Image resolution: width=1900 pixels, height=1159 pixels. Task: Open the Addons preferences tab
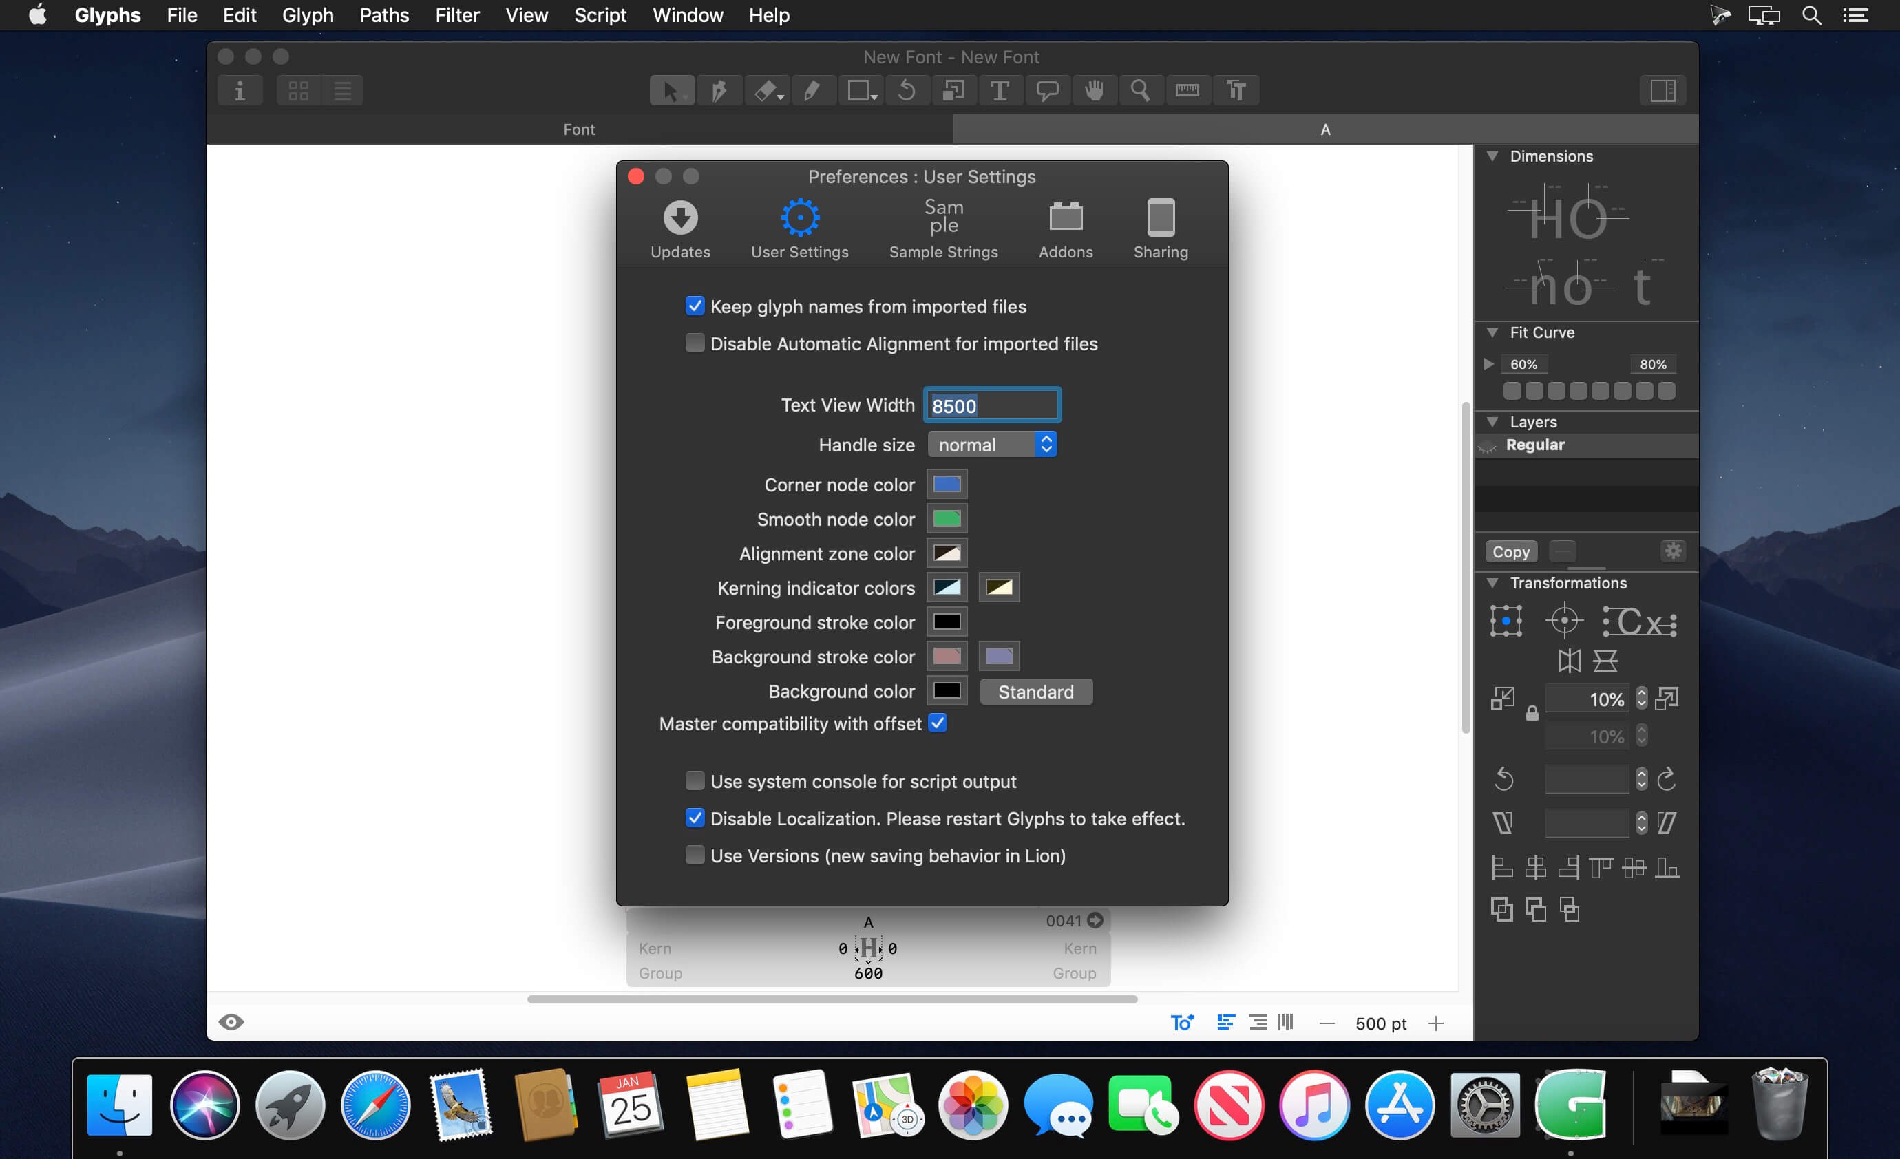tap(1066, 230)
